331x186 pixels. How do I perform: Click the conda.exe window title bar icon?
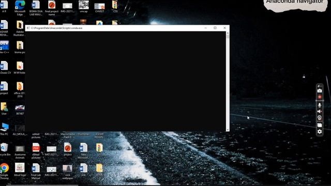[28, 28]
